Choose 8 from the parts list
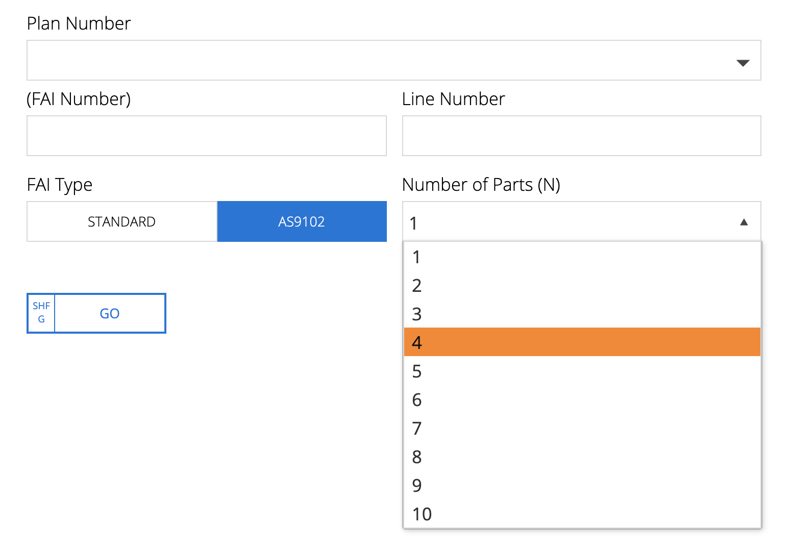Screen dimensions: 789x550 582,457
